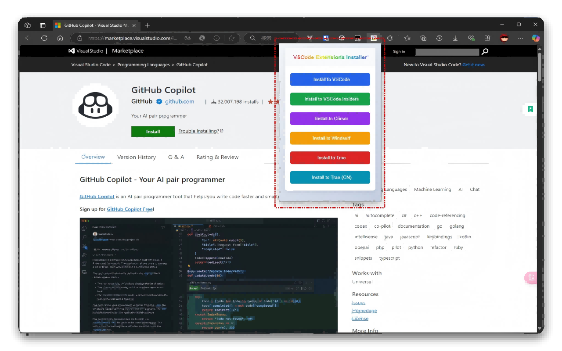Click the read aloud icon in the address bar

[x=187, y=38]
